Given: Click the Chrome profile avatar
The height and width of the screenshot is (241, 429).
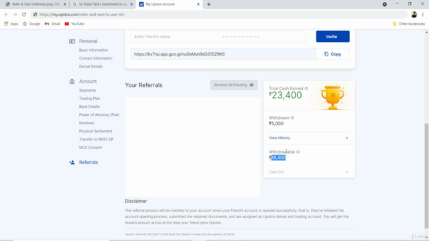Looking at the screenshot, I should pyautogui.click(x=414, y=15).
